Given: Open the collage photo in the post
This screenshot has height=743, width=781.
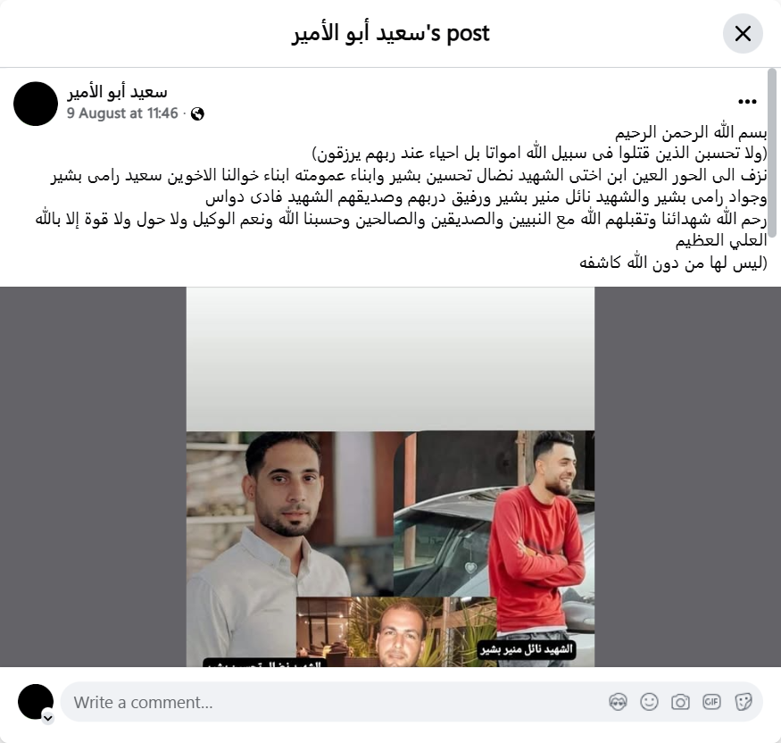Looking at the screenshot, I should 391,477.
